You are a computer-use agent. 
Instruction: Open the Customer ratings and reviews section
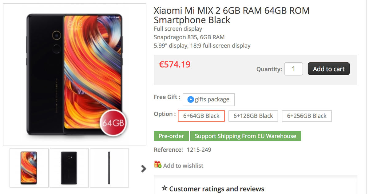pos(216,189)
